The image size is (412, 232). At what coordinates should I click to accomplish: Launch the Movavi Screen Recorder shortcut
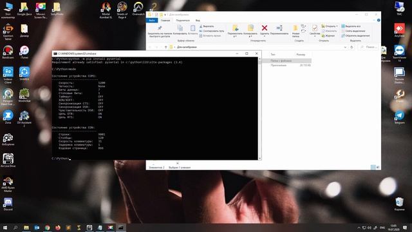[41, 10]
